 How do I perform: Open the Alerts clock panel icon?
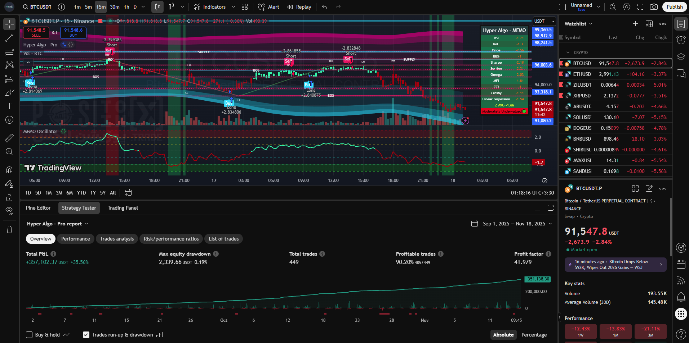tap(681, 40)
